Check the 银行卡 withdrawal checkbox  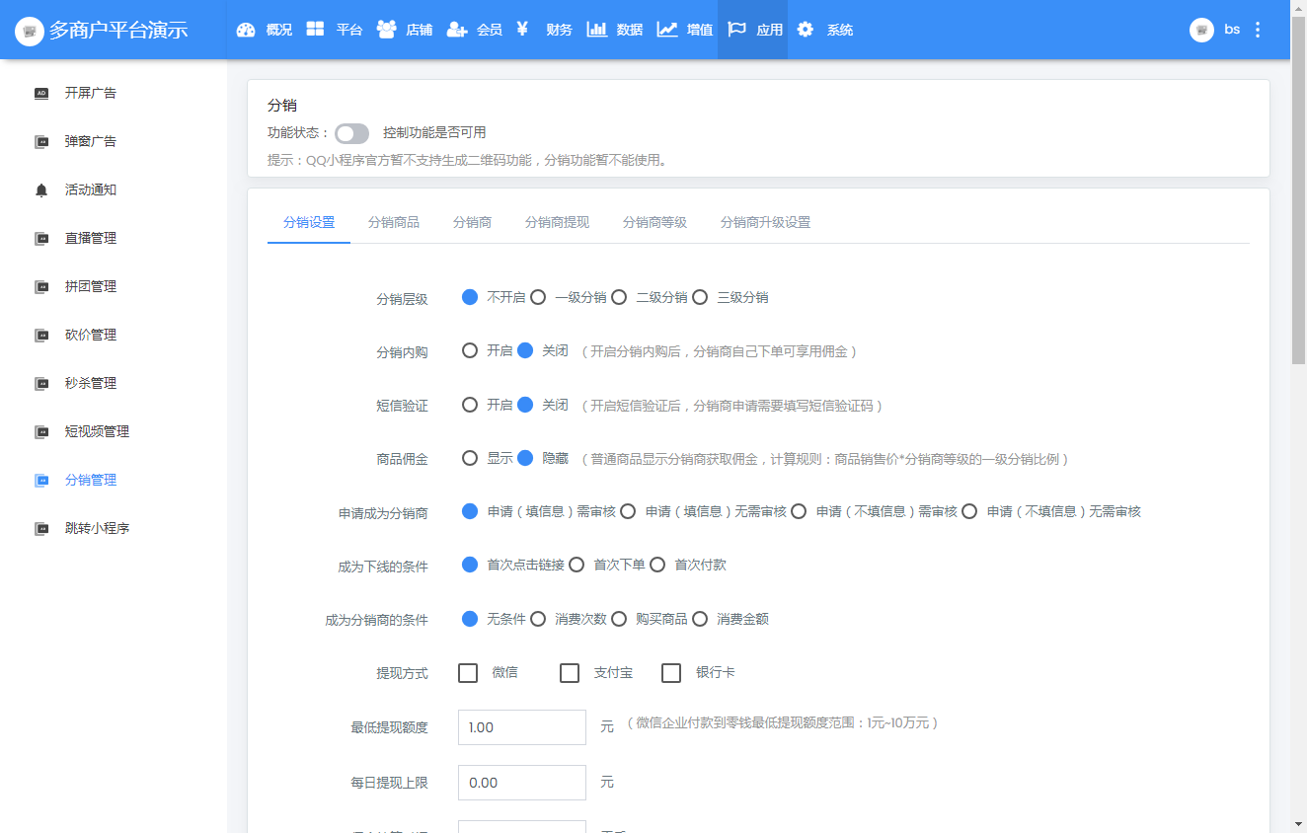[x=671, y=673]
